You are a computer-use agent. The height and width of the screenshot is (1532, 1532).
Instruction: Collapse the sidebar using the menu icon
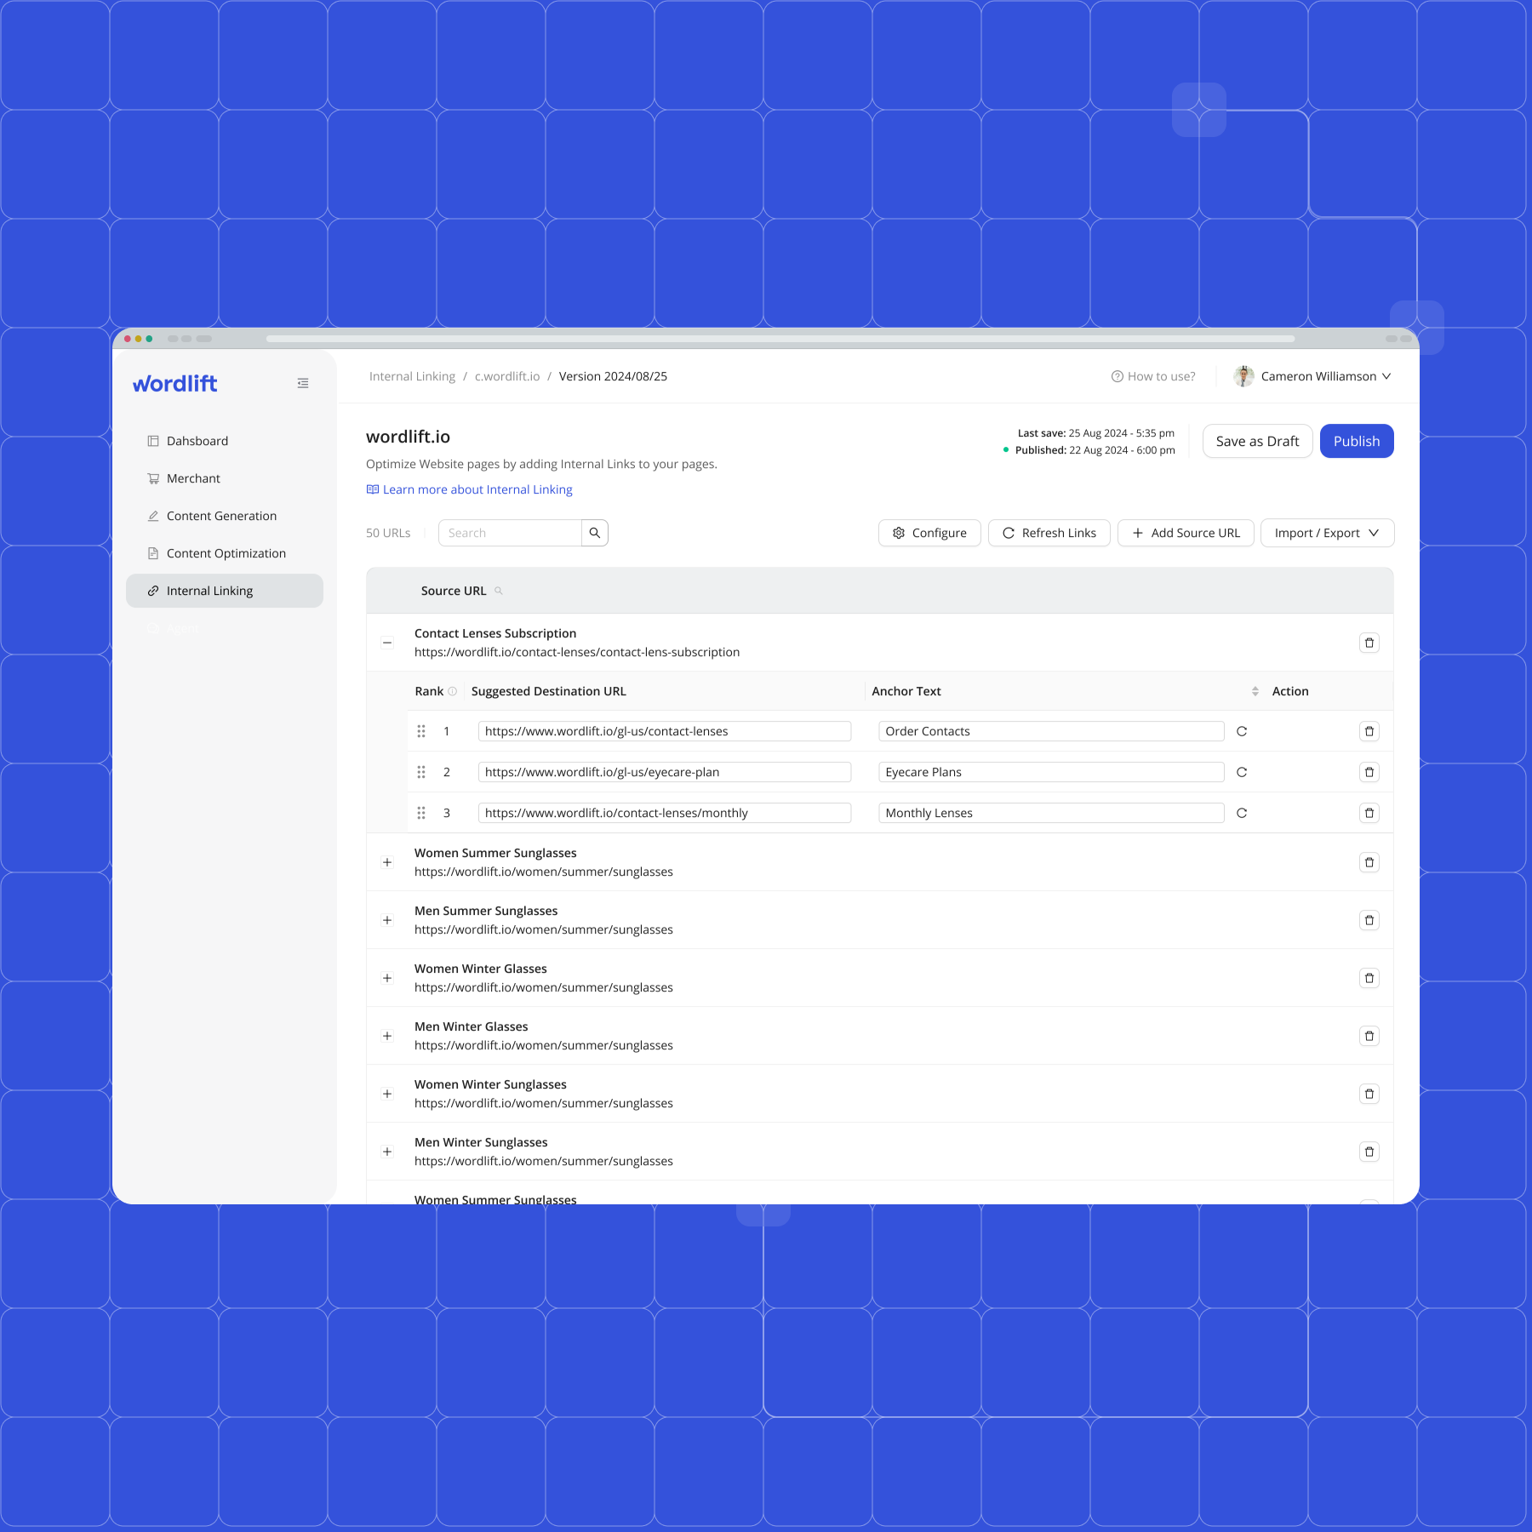(303, 384)
